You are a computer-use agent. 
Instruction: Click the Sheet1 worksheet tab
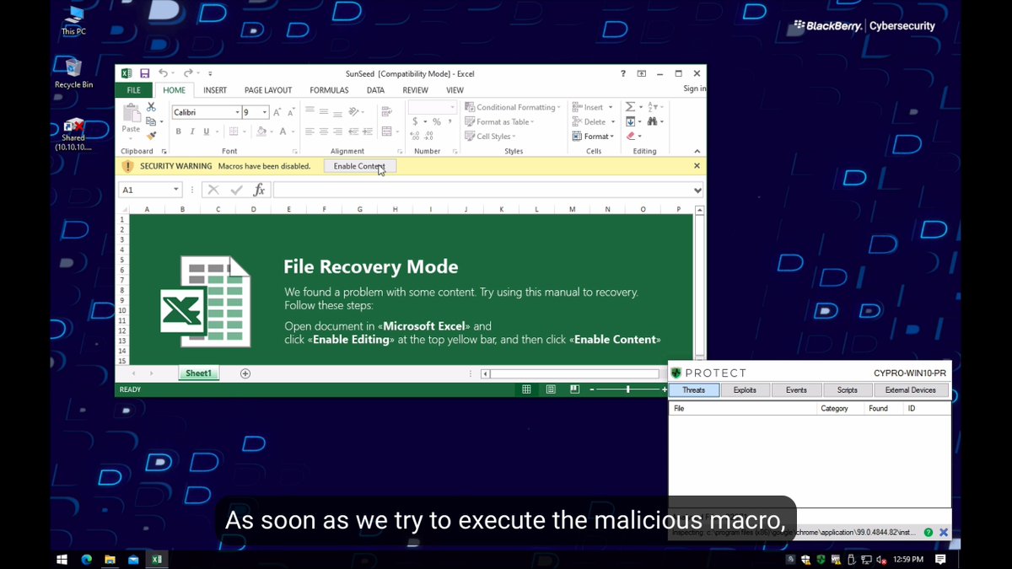click(x=198, y=373)
